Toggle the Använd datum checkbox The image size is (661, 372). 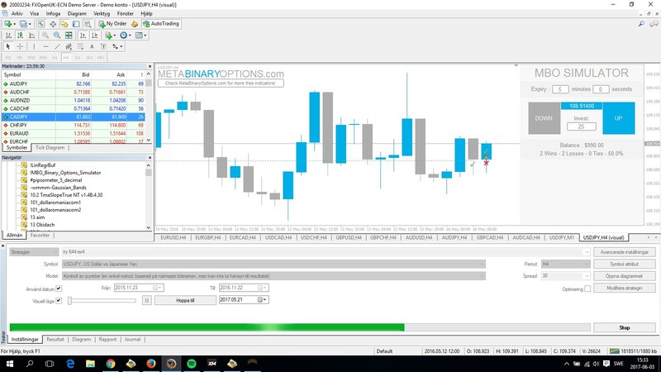pyautogui.click(x=59, y=289)
